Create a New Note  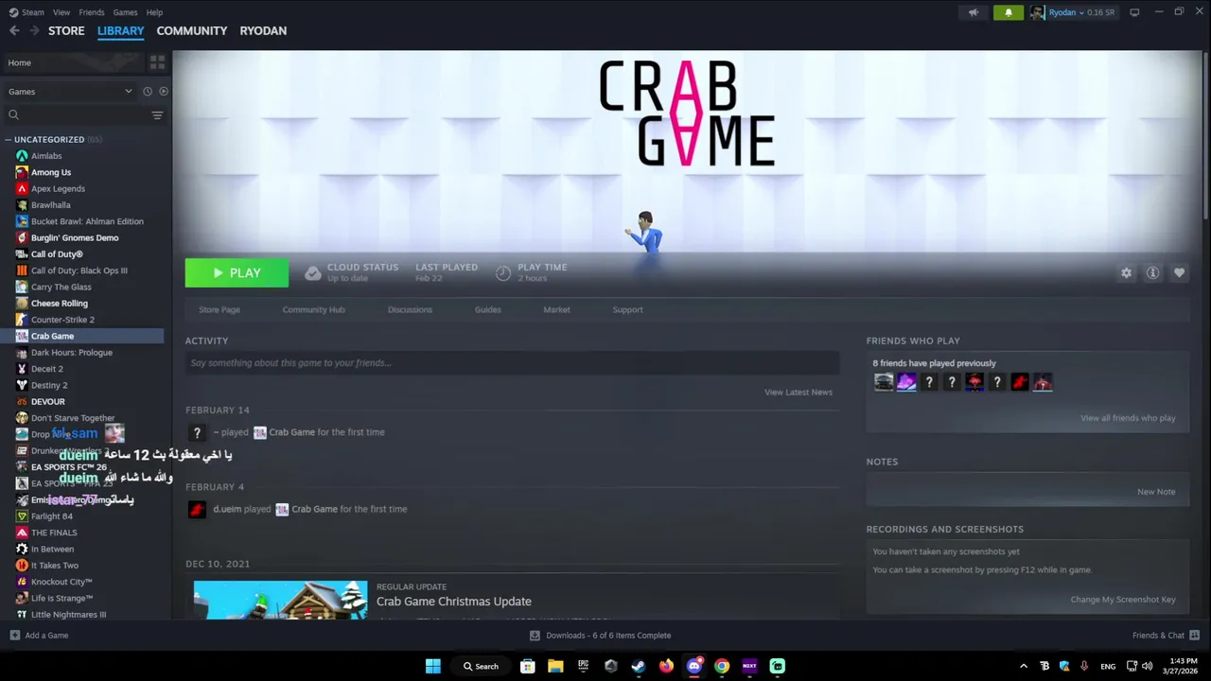(x=1156, y=492)
